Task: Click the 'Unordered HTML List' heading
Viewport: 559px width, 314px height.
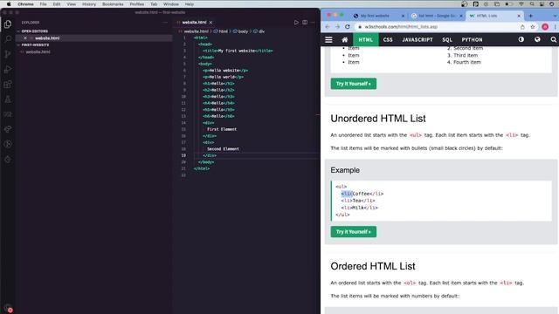Action: pos(378,119)
